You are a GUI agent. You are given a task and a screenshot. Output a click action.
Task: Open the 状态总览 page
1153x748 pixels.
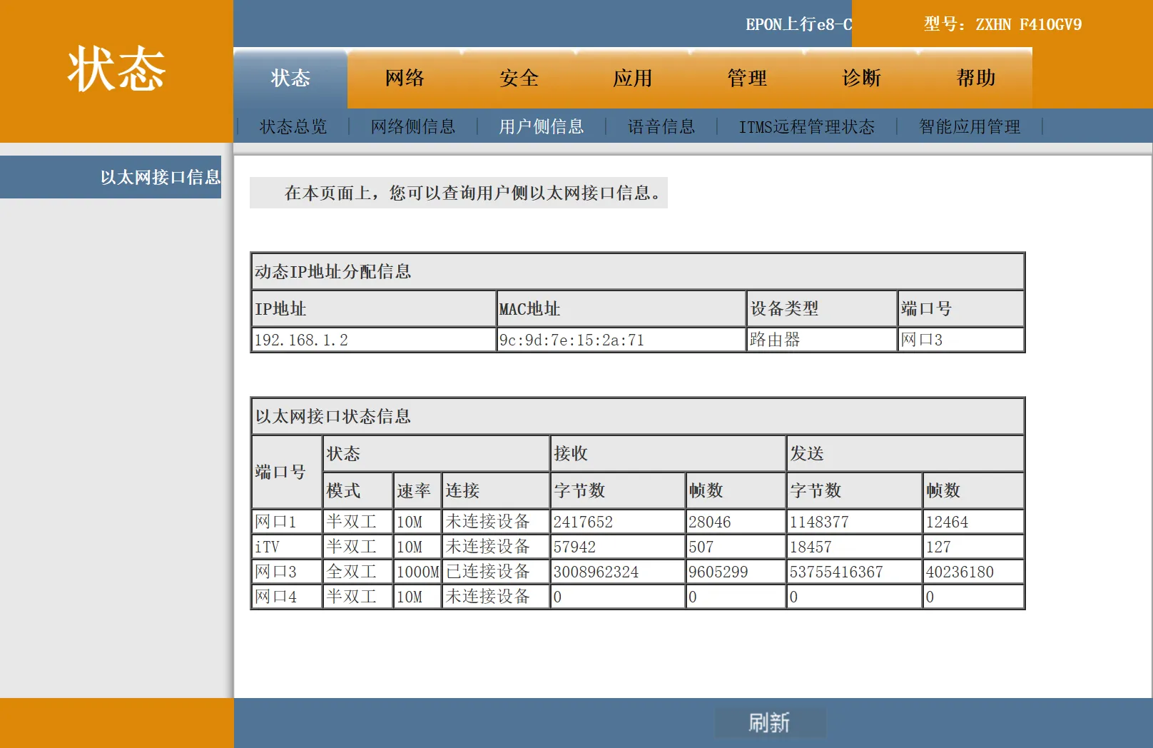(293, 126)
